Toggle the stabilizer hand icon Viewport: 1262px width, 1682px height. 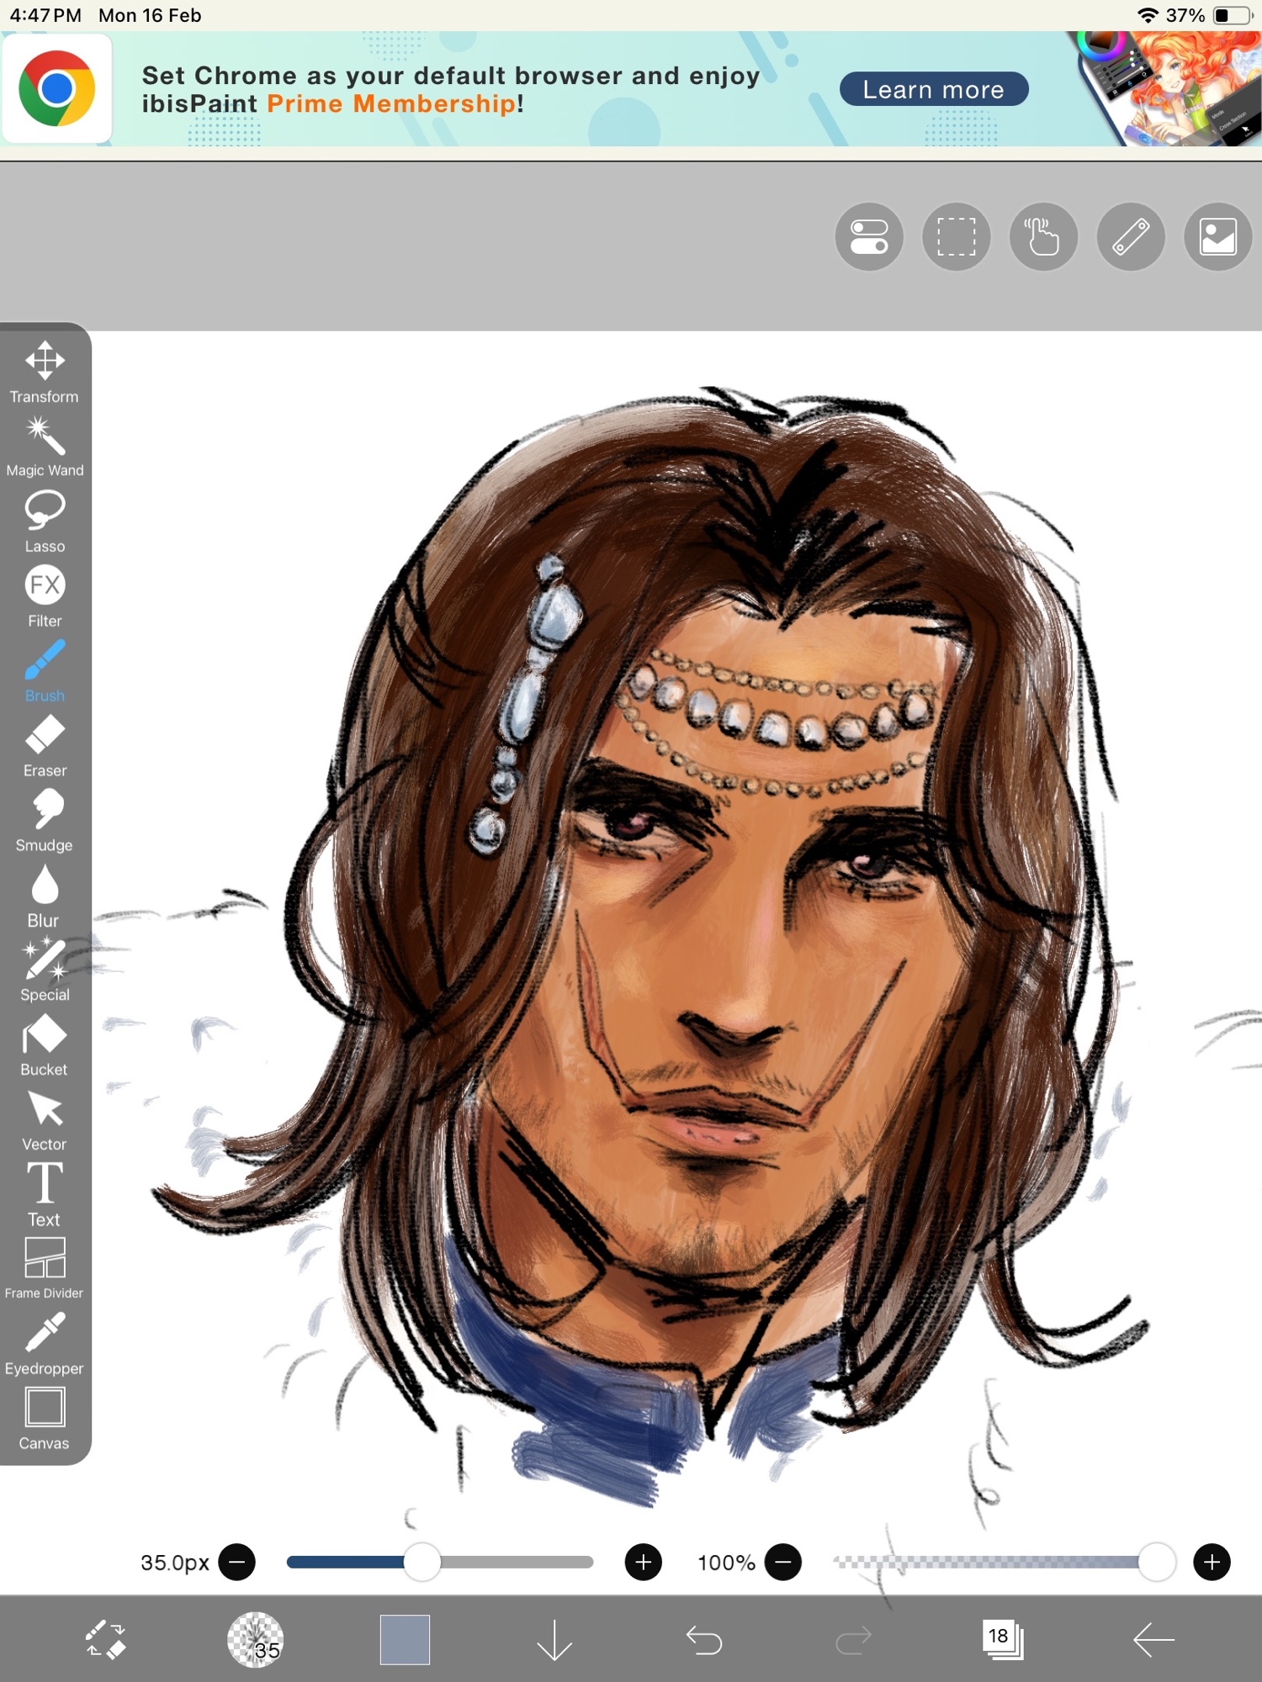point(1043,236)
